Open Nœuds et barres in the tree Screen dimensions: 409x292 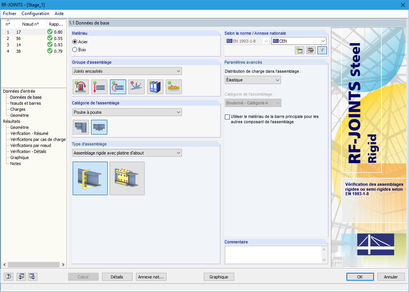[26, 103]
